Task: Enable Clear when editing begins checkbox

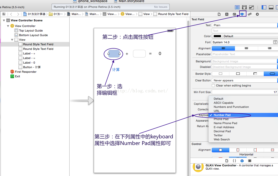Action: [x=213, y=85]
